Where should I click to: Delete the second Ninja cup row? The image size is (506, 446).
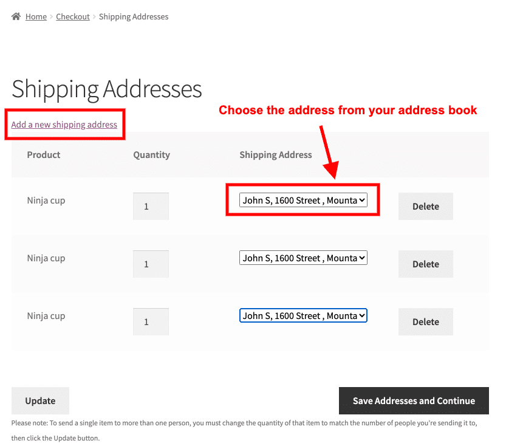tap(425, 264)
